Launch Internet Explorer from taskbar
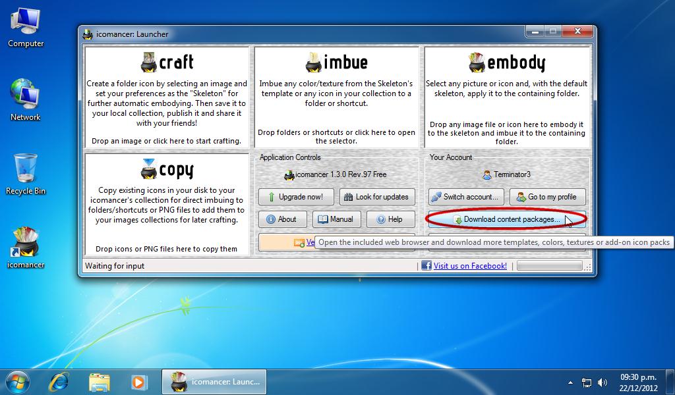The width and height of the screenshot is (675, 395). click(x=59, y=382)
